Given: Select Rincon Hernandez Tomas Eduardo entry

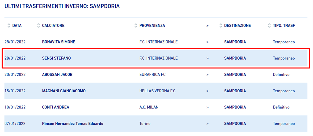Looking at the screenshot, I should tap(72, 123).
